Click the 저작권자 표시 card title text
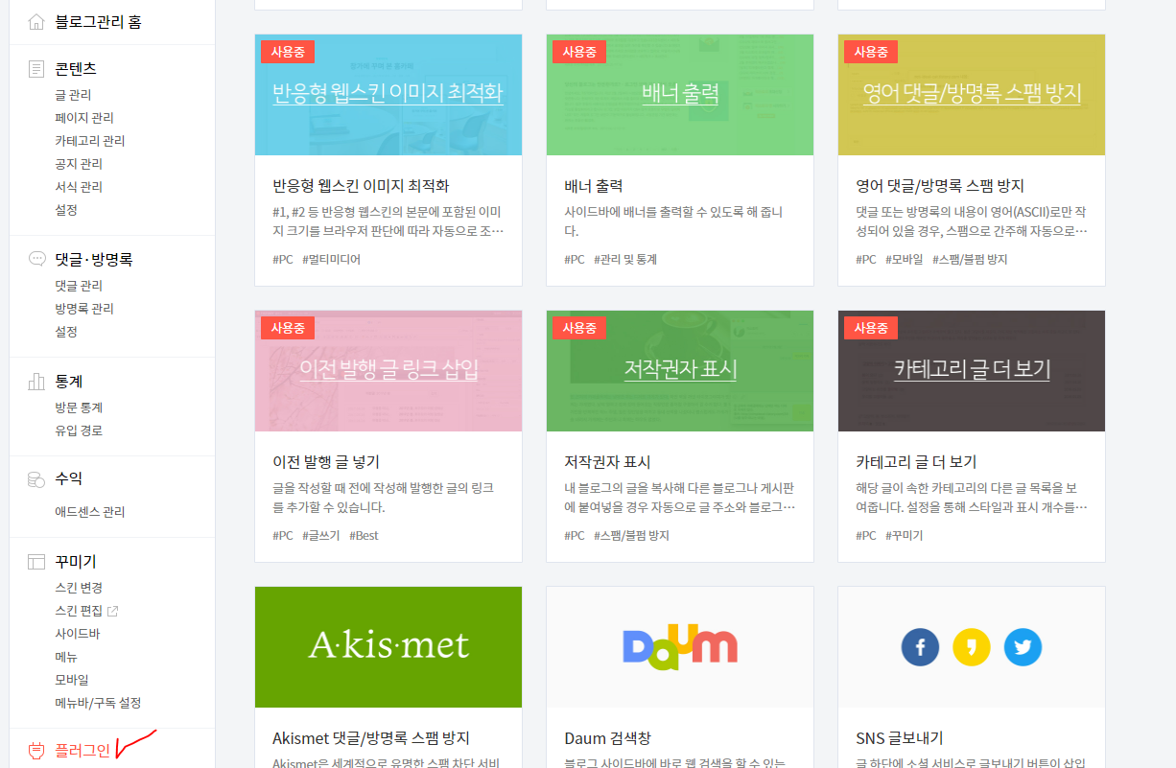 [x=607, y=462]
